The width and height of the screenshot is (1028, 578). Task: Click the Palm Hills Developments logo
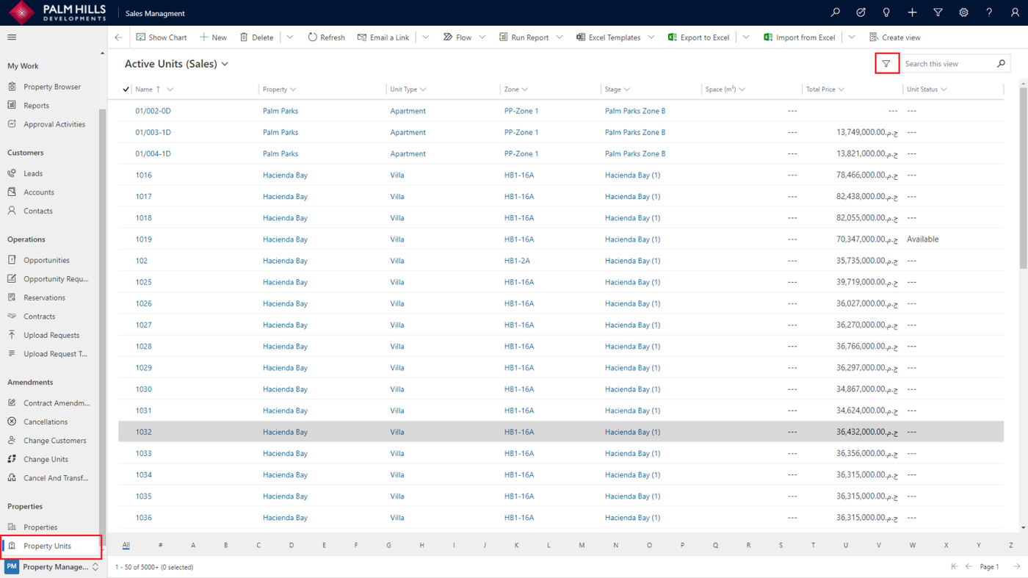57,12
